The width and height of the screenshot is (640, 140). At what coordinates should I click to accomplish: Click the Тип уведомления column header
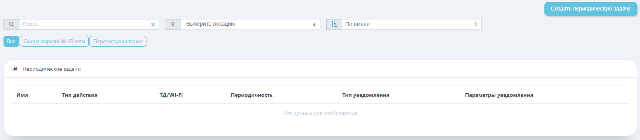365,95
